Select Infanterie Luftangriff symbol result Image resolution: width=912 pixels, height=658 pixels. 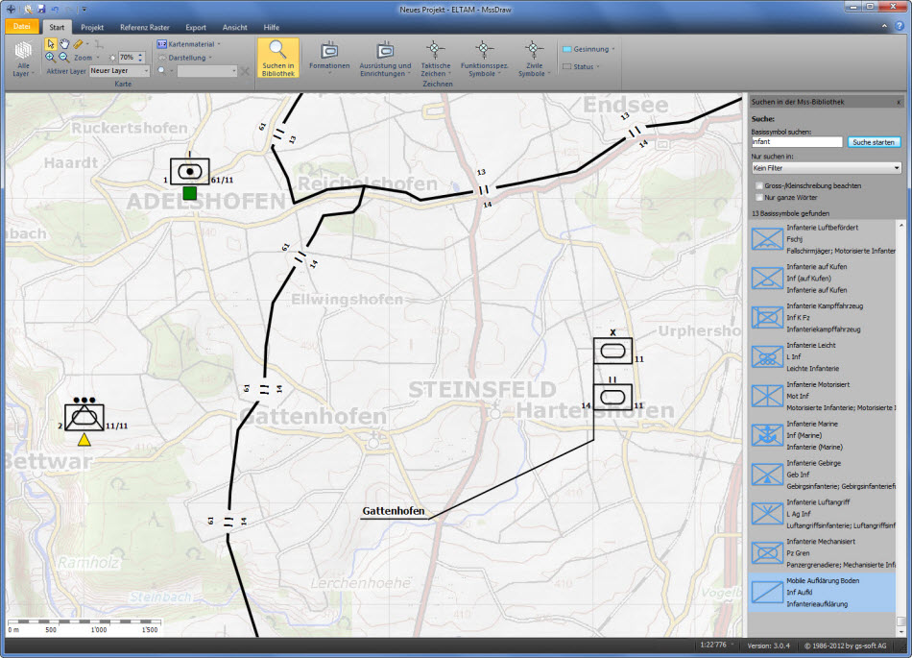pos(823,514)
